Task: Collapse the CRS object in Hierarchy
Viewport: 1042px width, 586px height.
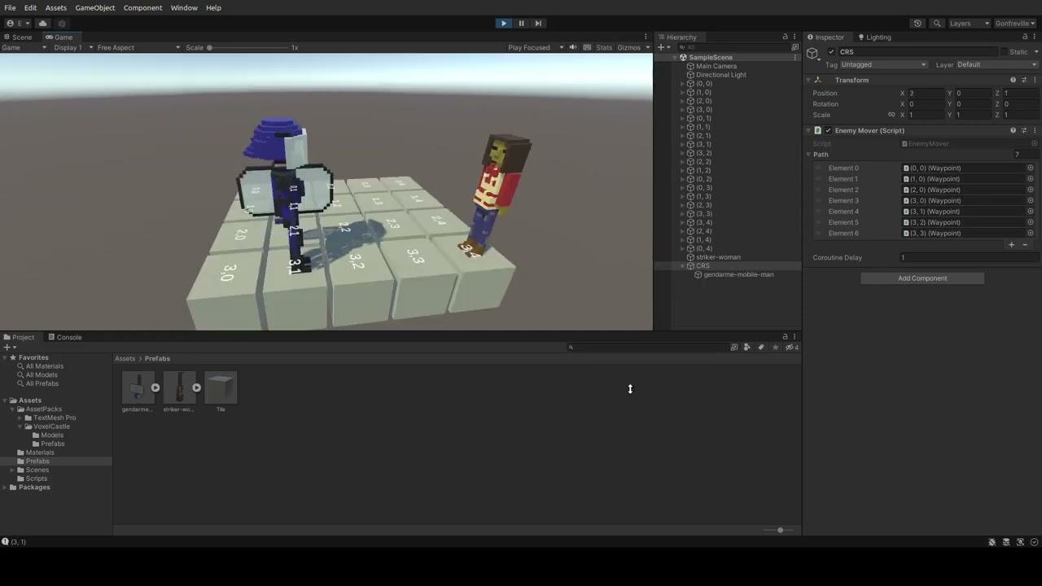Action: pos(683,266)
